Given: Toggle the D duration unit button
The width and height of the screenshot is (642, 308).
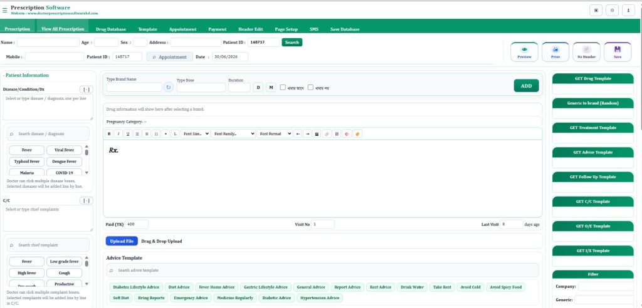Looking at the screenshot, I should tap(258, 87).
